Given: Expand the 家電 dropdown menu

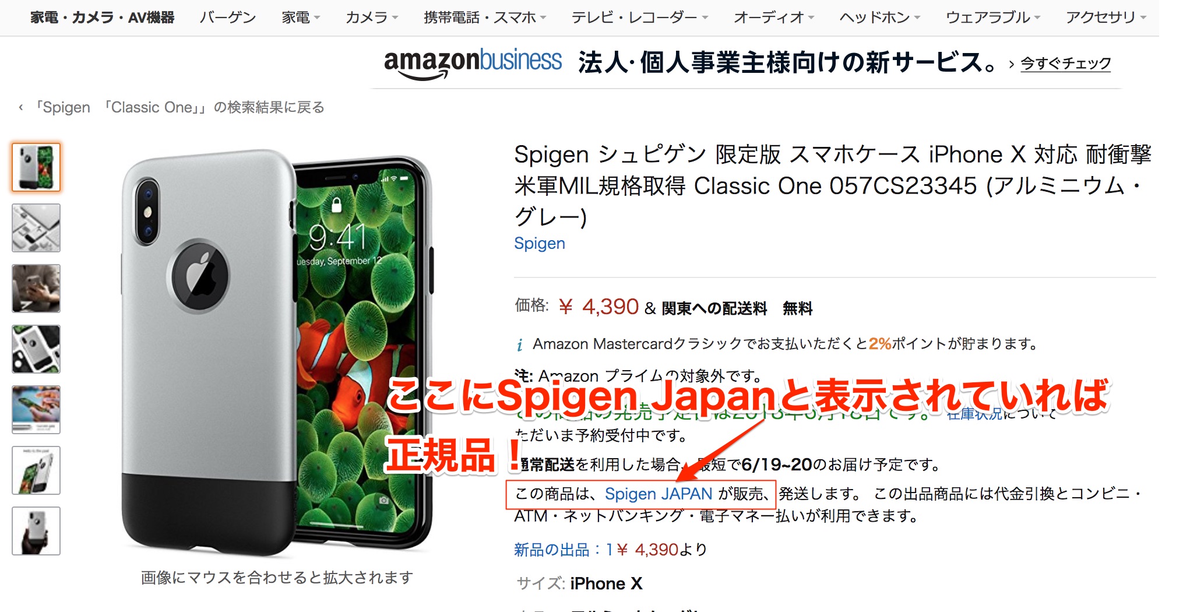Looking at the screenshot, I should tap(301, 17).
